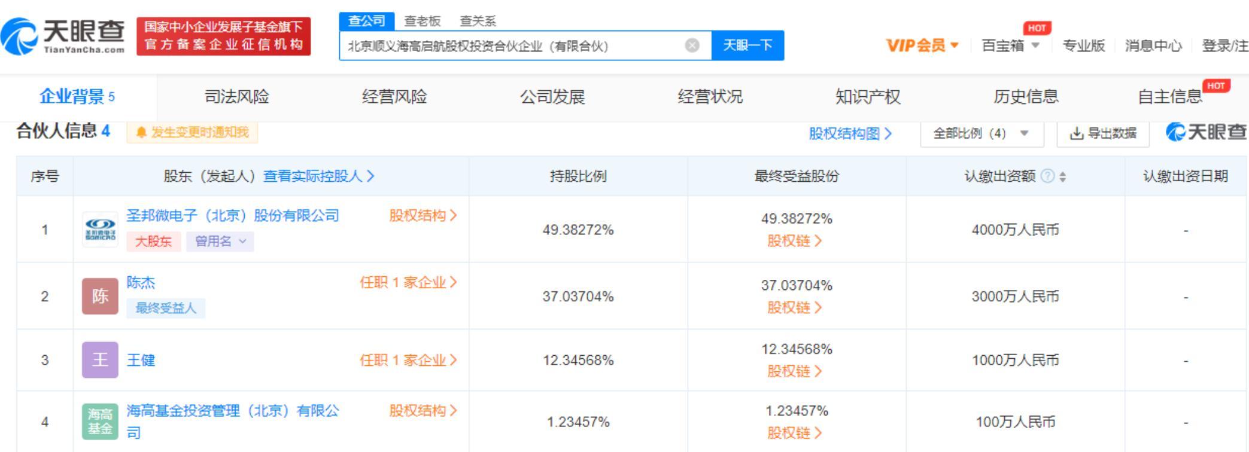Open the 圣邦微电子 company logo
Screen dimensions: 1249x452
[x=100, y=230]
